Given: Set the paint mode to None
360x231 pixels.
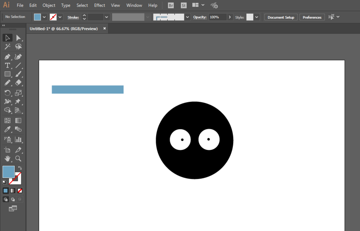Looking at the screenshot, I should (20, 191).
